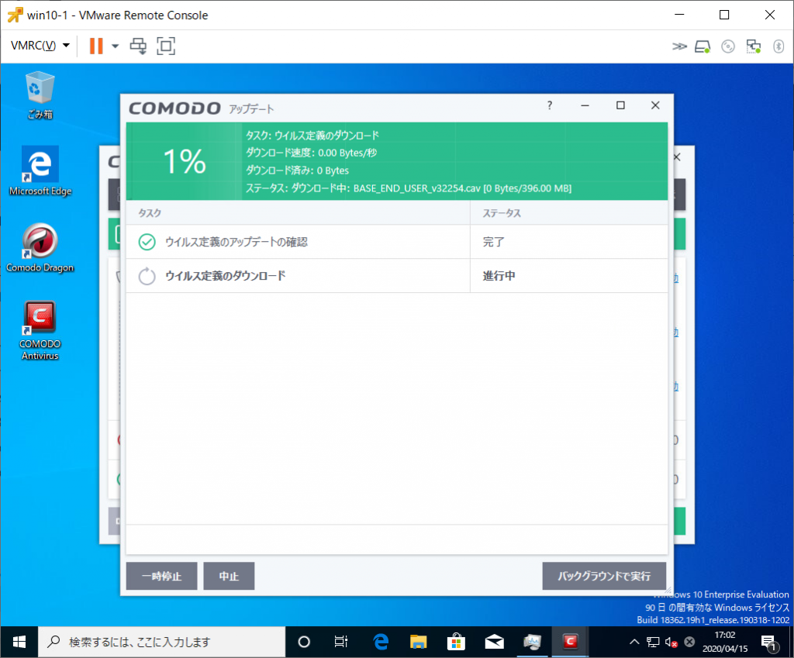Click the Show desktop strip after notifications

792,642
